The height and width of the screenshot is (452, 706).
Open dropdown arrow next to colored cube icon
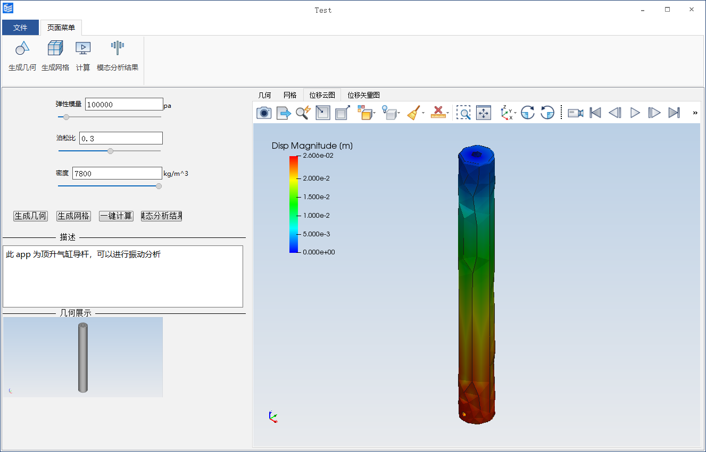point(375,113)
